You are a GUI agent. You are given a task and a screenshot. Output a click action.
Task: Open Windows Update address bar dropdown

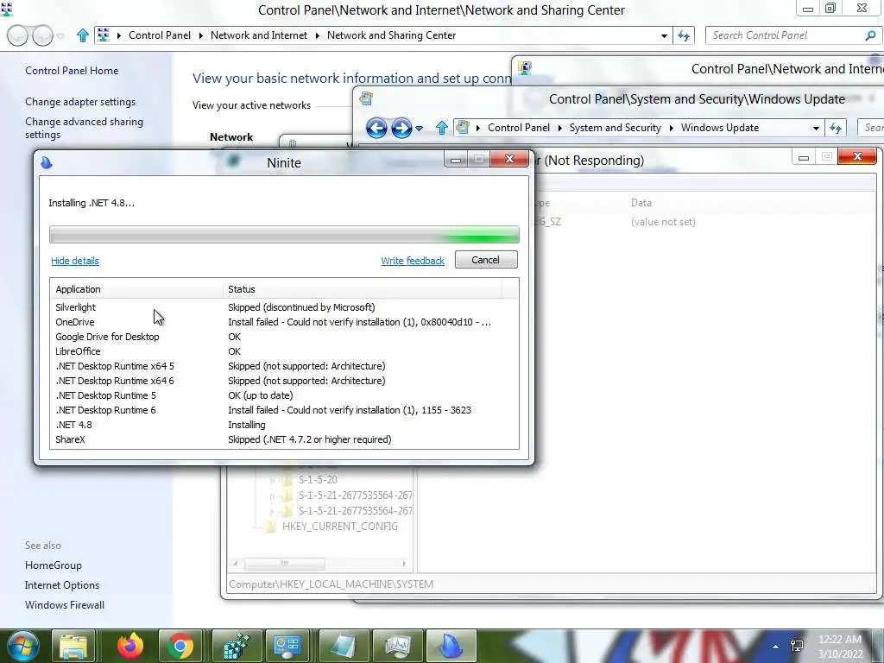click(x=816, y=128)
